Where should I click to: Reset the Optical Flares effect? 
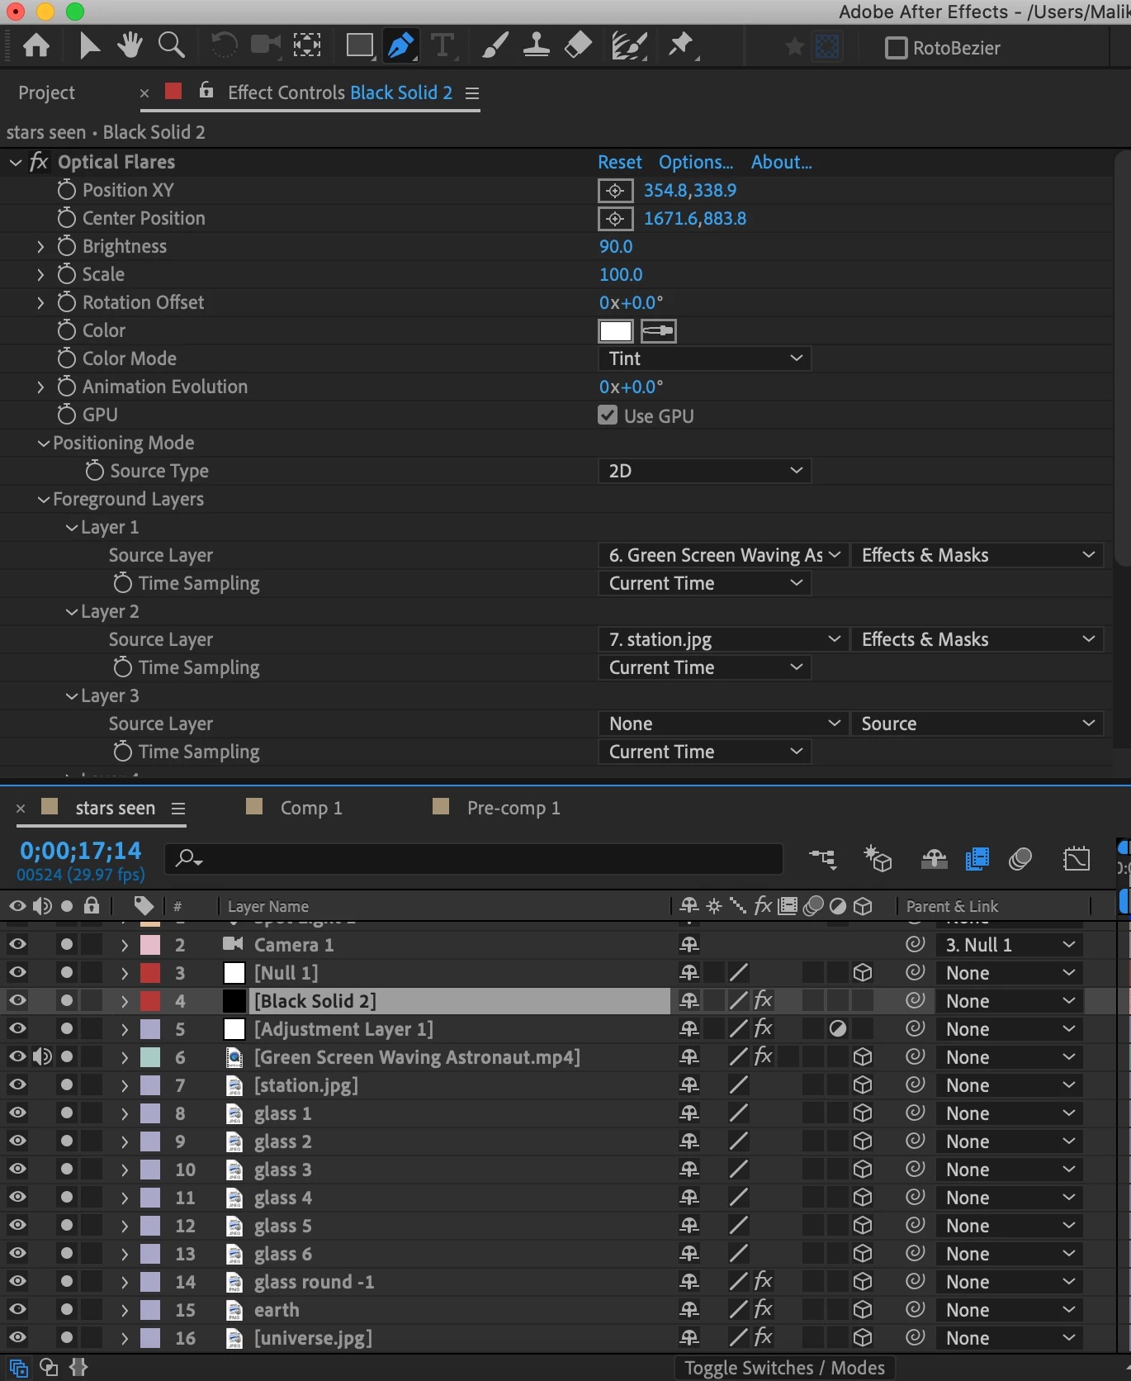(620, 162)
